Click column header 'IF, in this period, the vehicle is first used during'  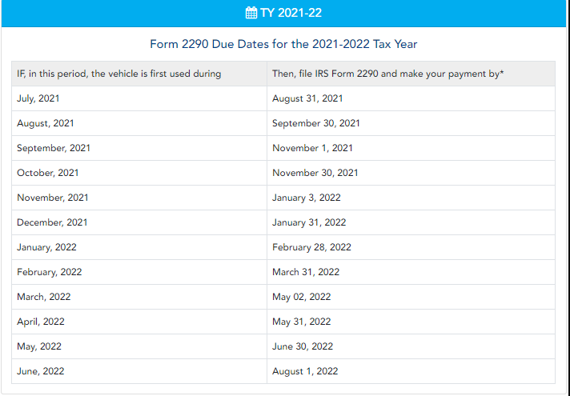[x=139, y=74]
